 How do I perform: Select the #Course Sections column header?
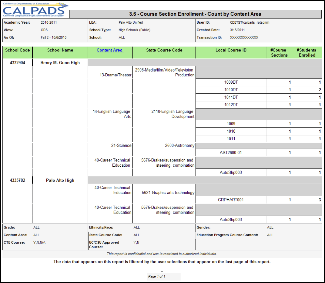coord(279,53)
